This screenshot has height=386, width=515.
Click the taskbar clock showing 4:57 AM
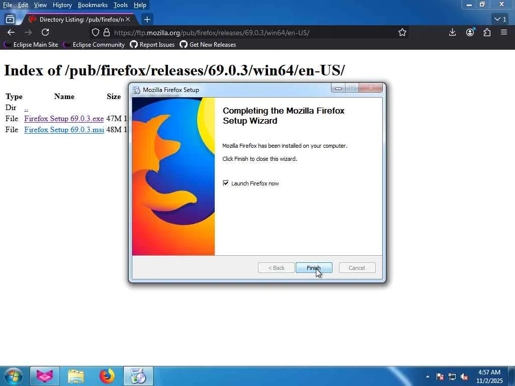click(x=489, y=376)
